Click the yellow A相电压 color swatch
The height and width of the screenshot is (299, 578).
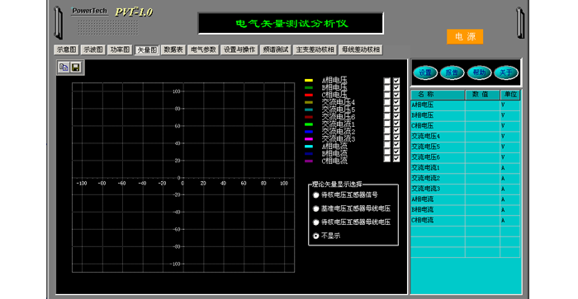click(309, 80)
